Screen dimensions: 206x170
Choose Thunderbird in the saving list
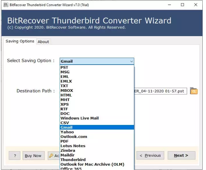(x=97, y=160)
